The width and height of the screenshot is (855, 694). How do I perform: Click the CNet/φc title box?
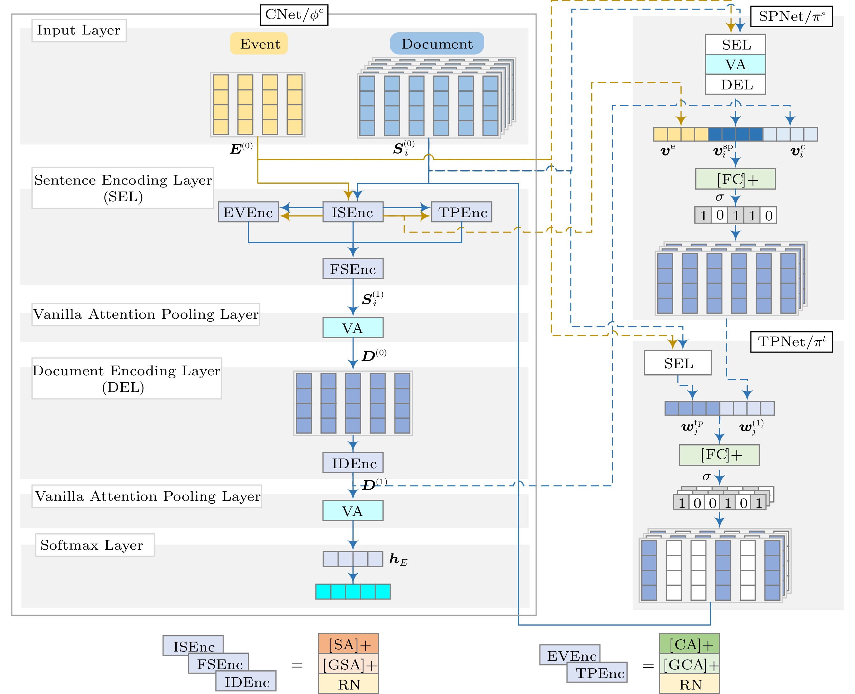[x=294, y=15]
